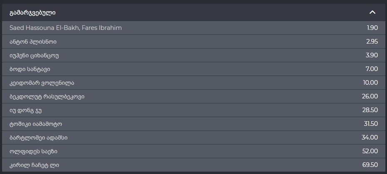Select the 31.50 odds value
387x174 pixels.
pos(370,124)
